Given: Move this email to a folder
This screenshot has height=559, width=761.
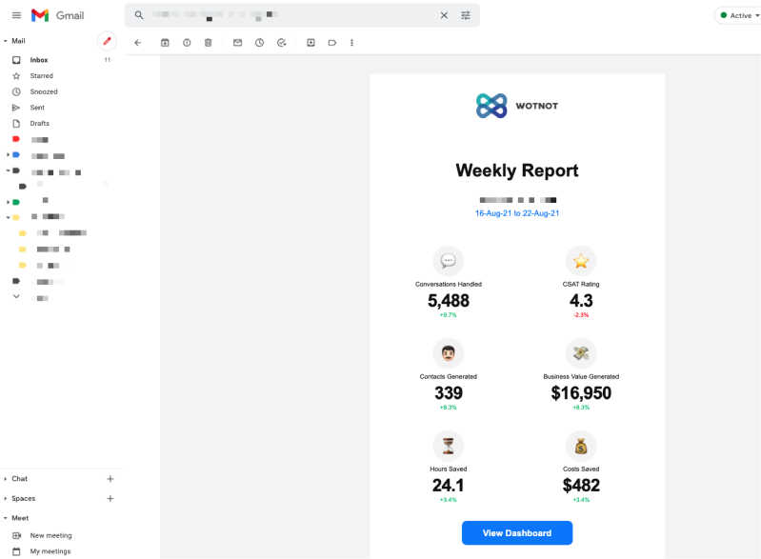Looking at the screenshot, I should [x=310, y=43].
